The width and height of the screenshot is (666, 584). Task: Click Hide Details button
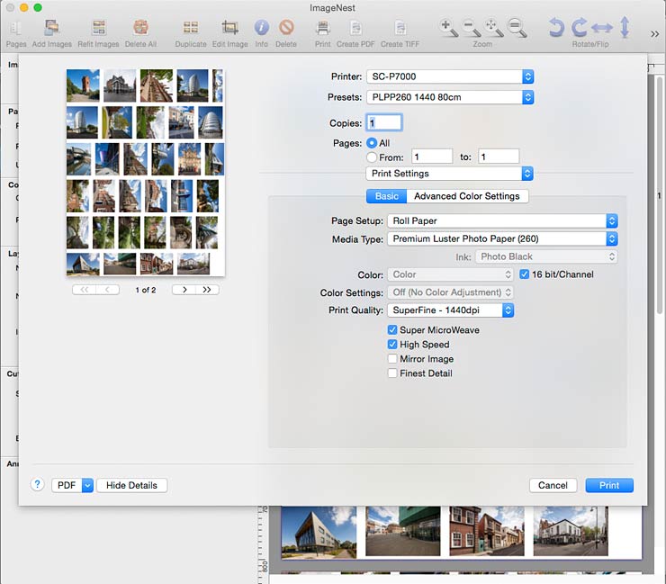point(131,485)
